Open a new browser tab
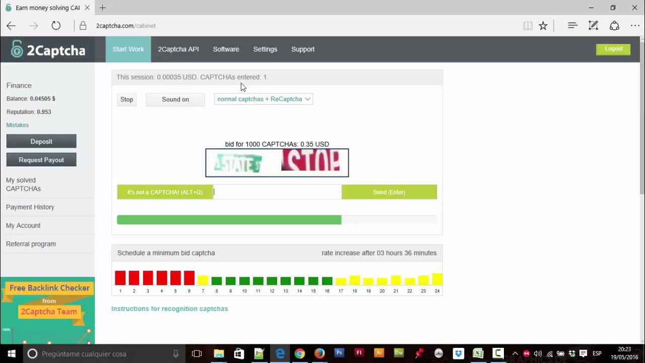Screen dimensions: 645x363 [102, 8]
